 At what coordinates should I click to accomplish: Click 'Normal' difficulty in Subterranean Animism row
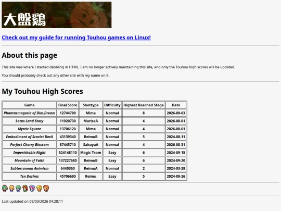click(112, 168)
